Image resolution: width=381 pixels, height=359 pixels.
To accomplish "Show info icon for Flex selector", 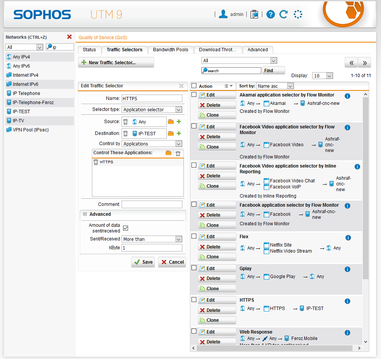I will tap(348, 238).
